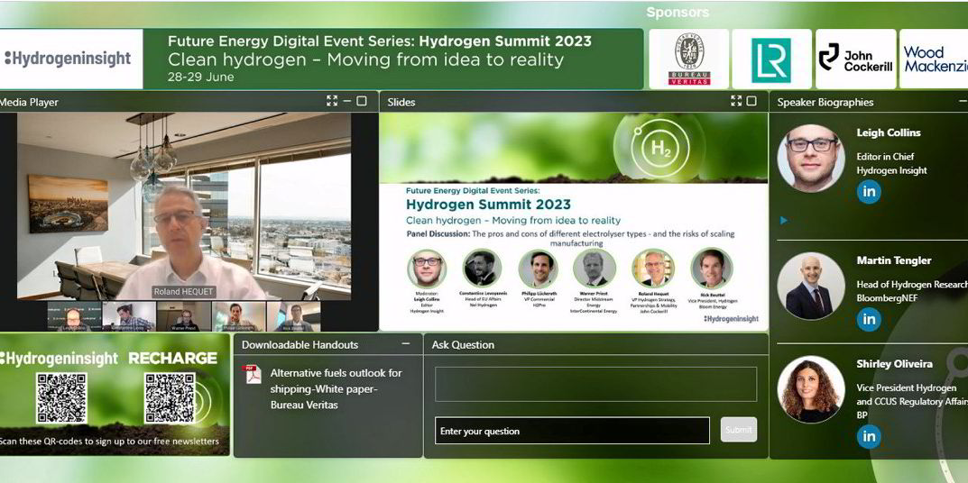Expand the Slides panel to fullscreen
This screenshot has height=483, width=968.
(x=736, y=101)
